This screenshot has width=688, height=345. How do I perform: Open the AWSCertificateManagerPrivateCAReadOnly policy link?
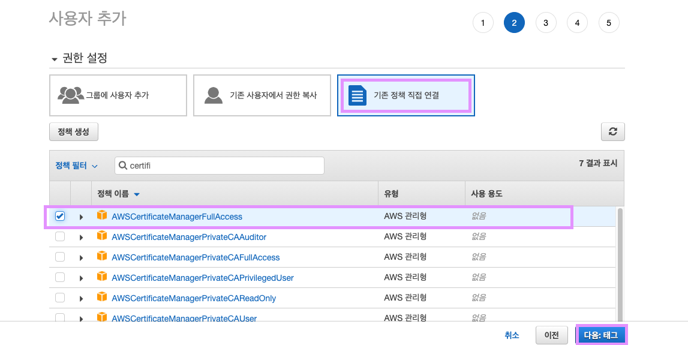click(x=194, y=298)
